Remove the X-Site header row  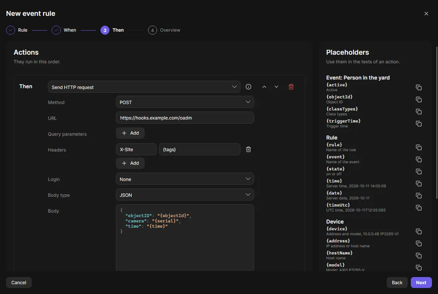(x=248, y=149)
